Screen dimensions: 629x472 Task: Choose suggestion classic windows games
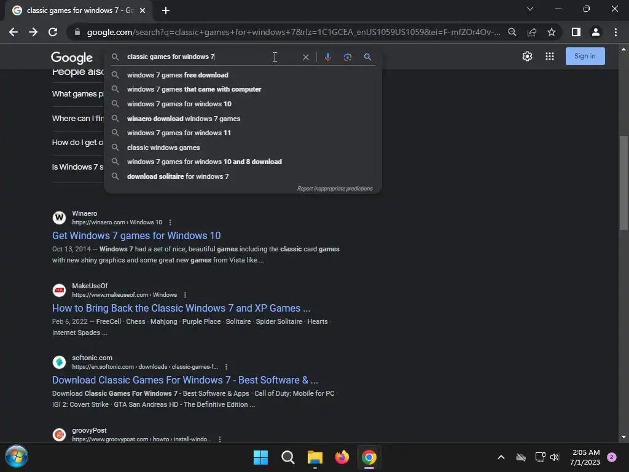click(243, 147)
